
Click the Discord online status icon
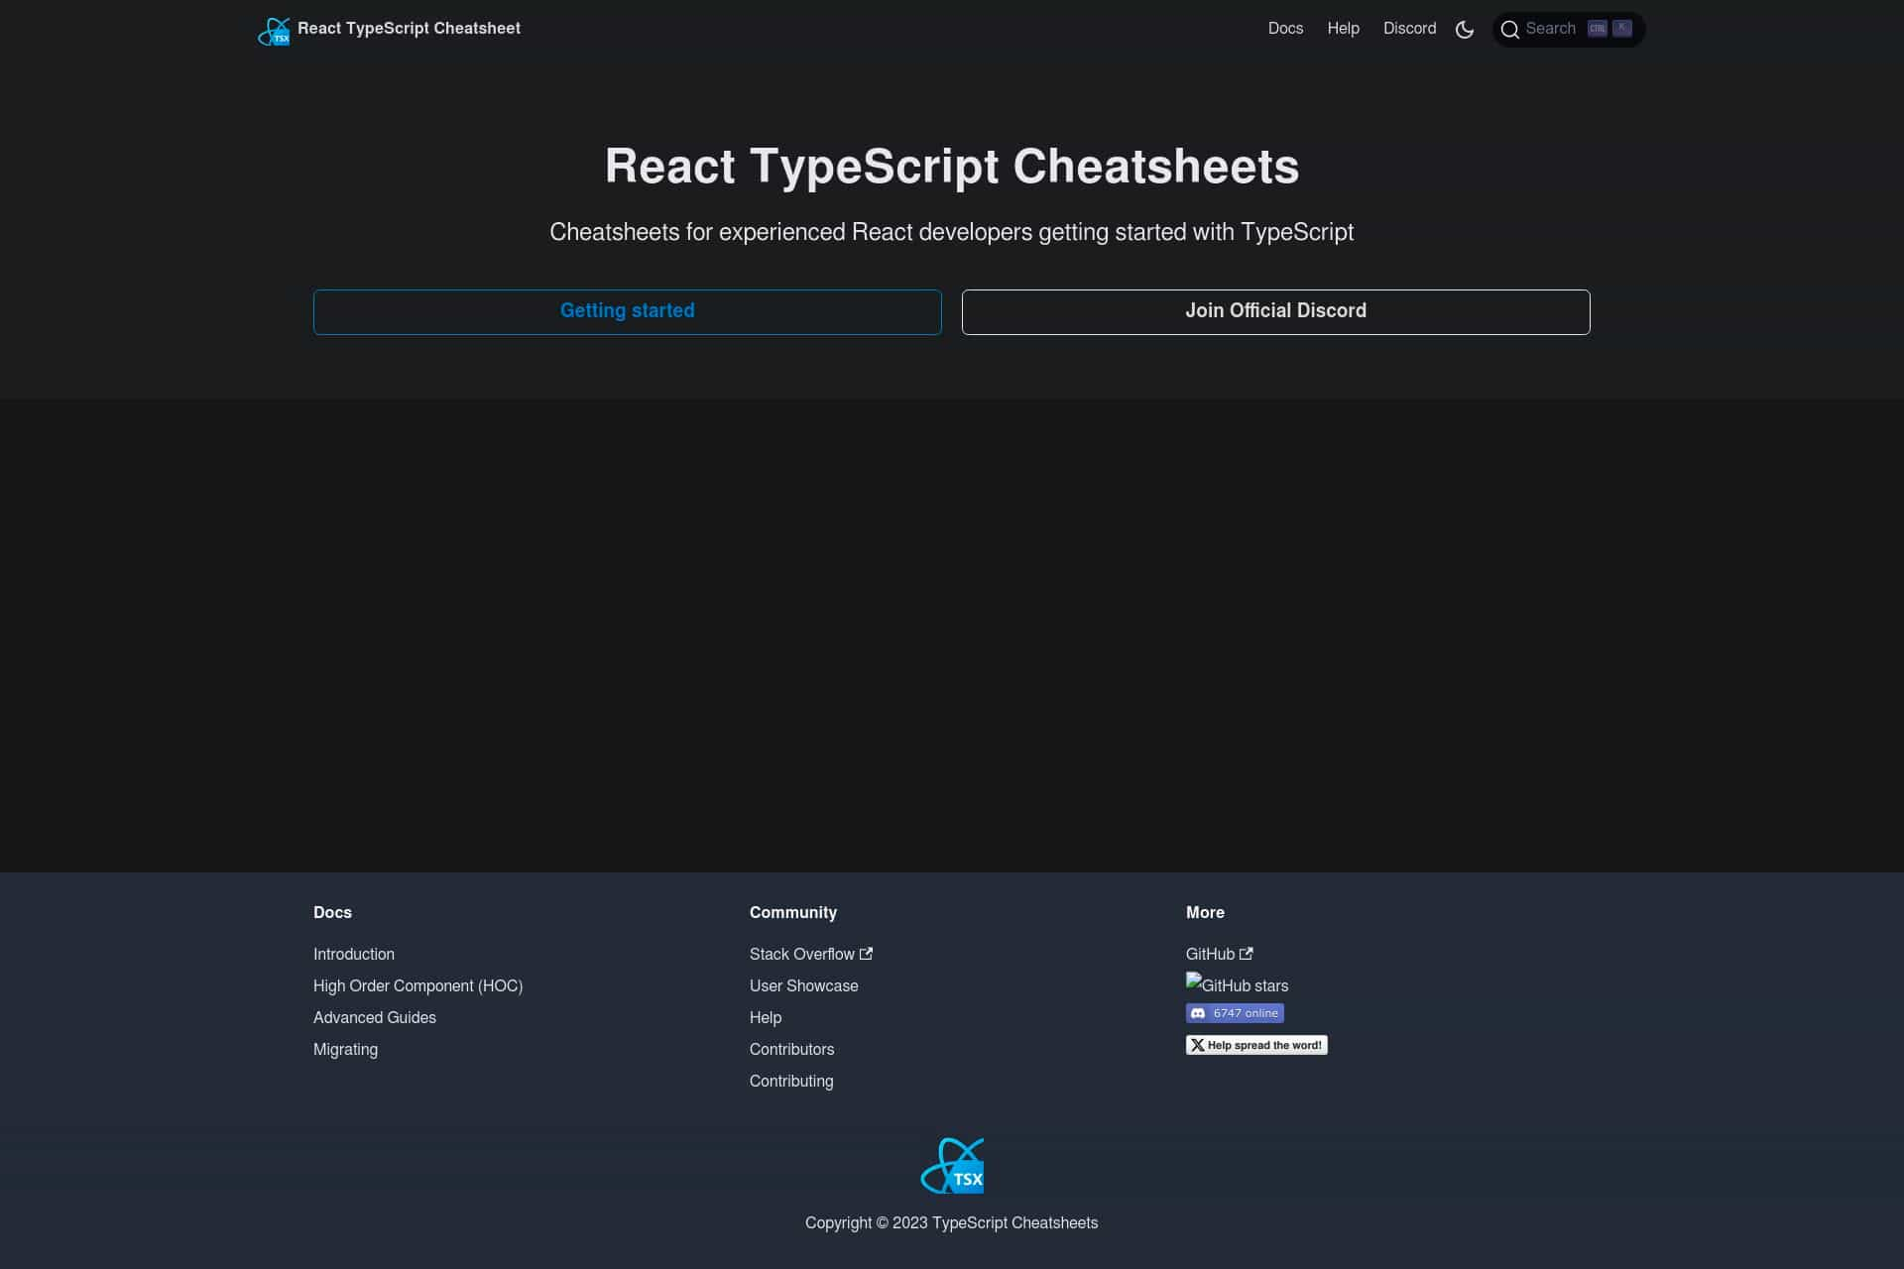click(1234, 1012)
